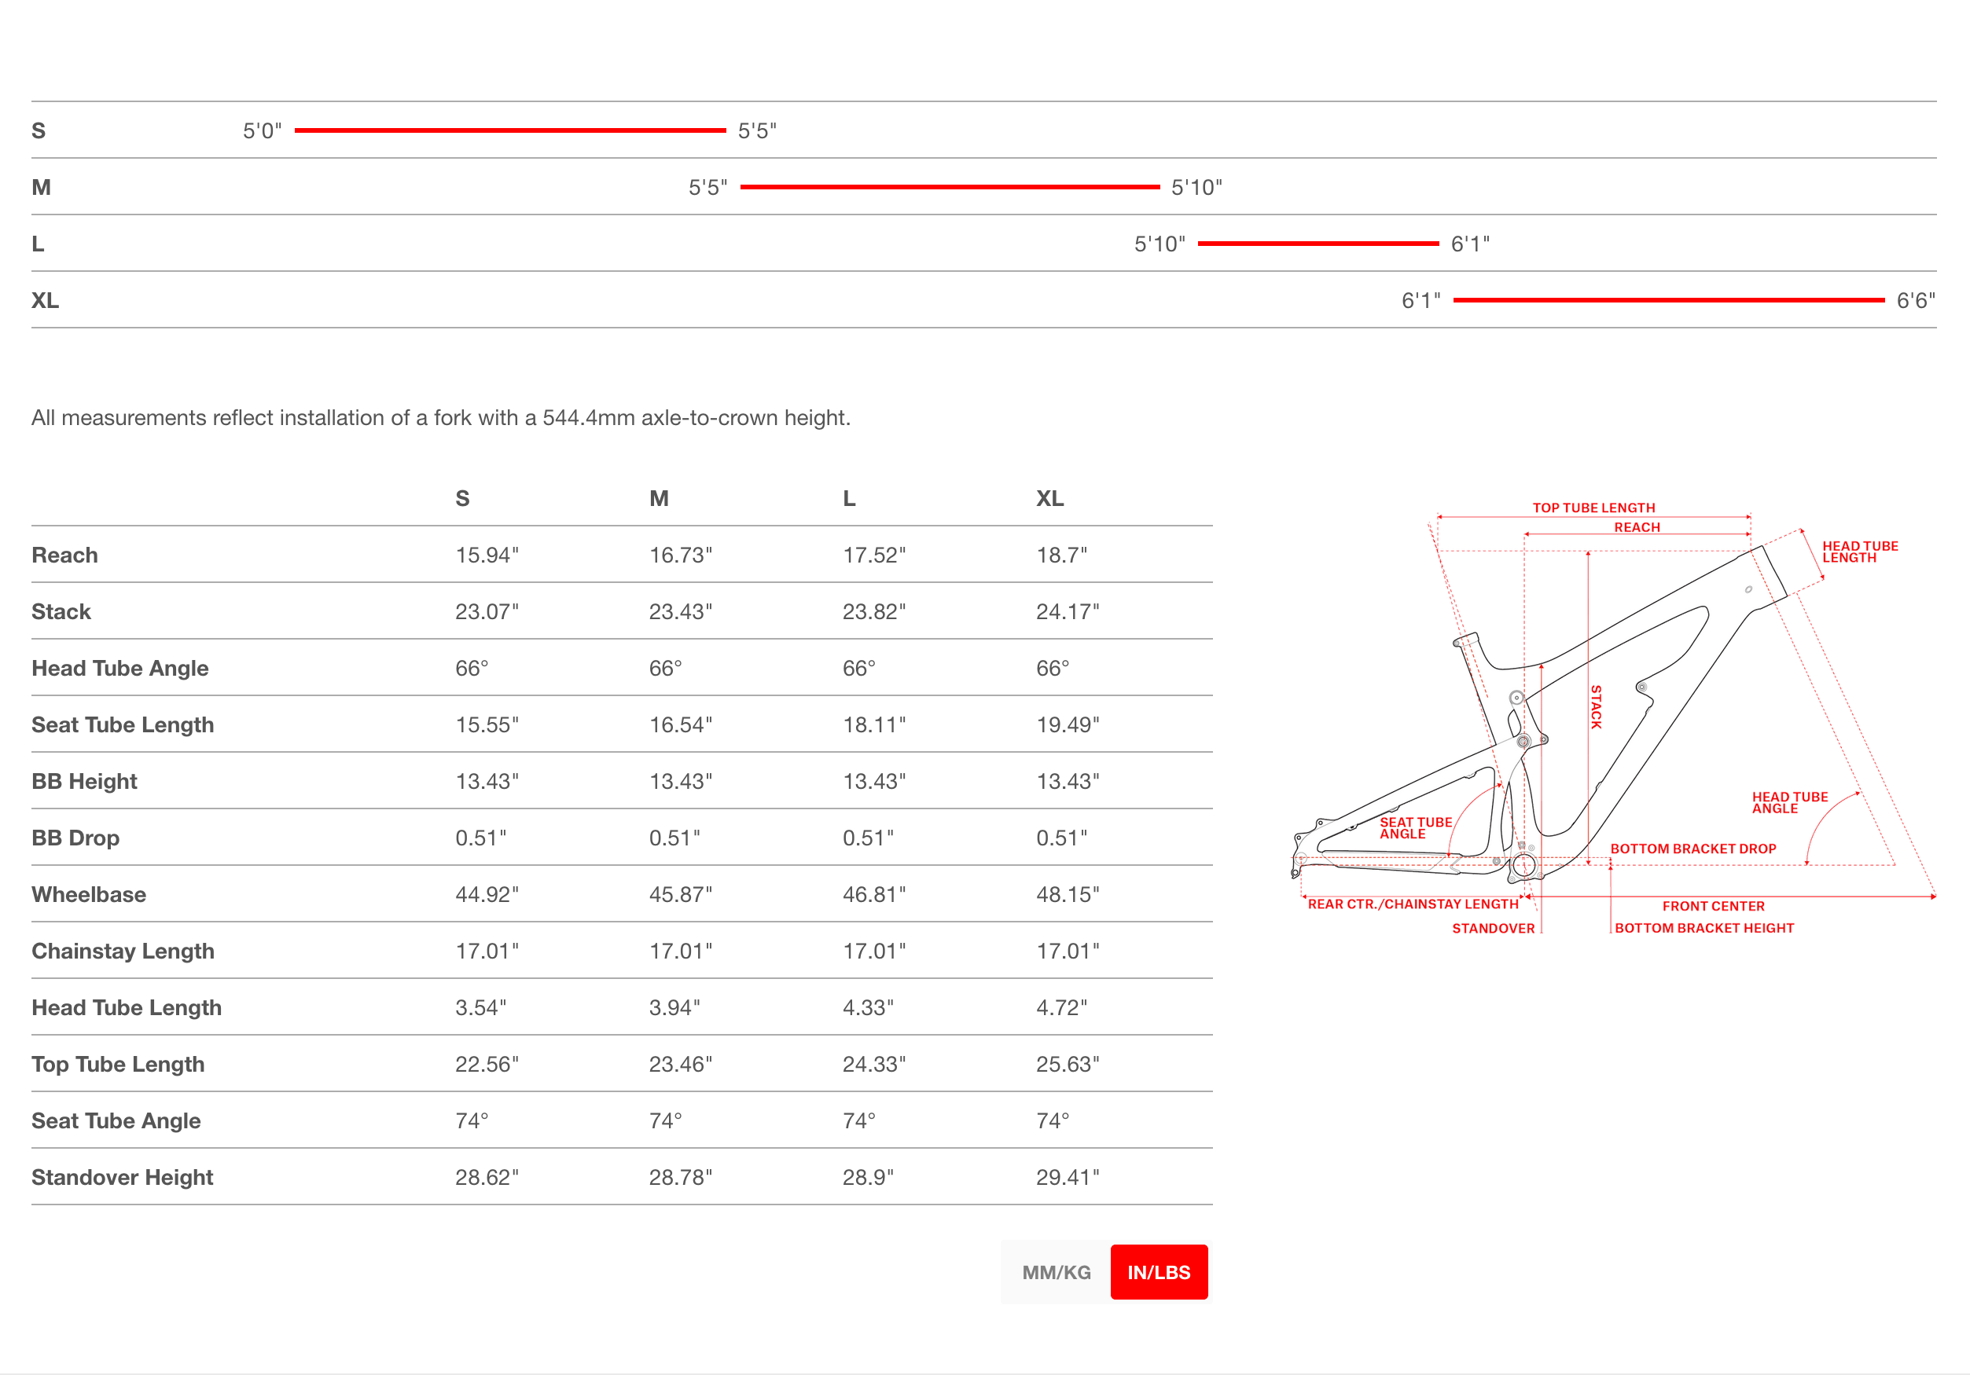This screenshot has width=1970, height=1375.
Task: Click the Wheelbase row label
Action: (90, 895)
